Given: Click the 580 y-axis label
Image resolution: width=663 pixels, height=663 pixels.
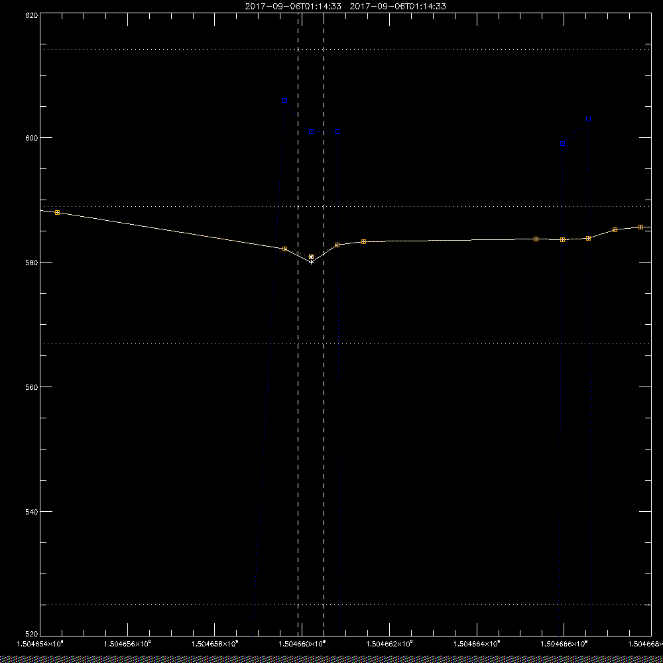Looking at the screenshot, I should [x=32, y=263].
